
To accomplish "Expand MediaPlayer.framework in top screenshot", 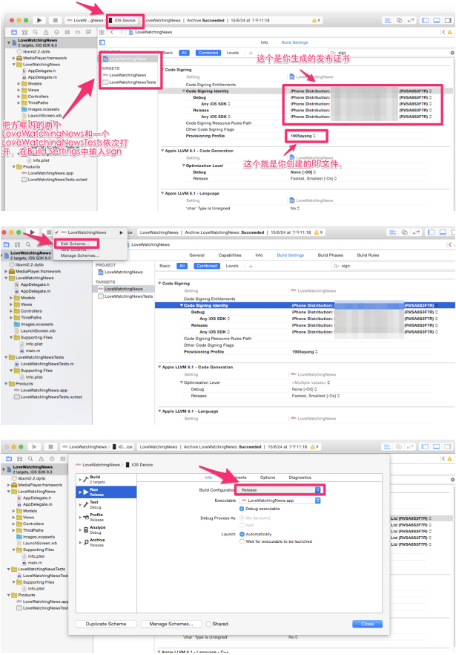I will click(x=14, y=58).
